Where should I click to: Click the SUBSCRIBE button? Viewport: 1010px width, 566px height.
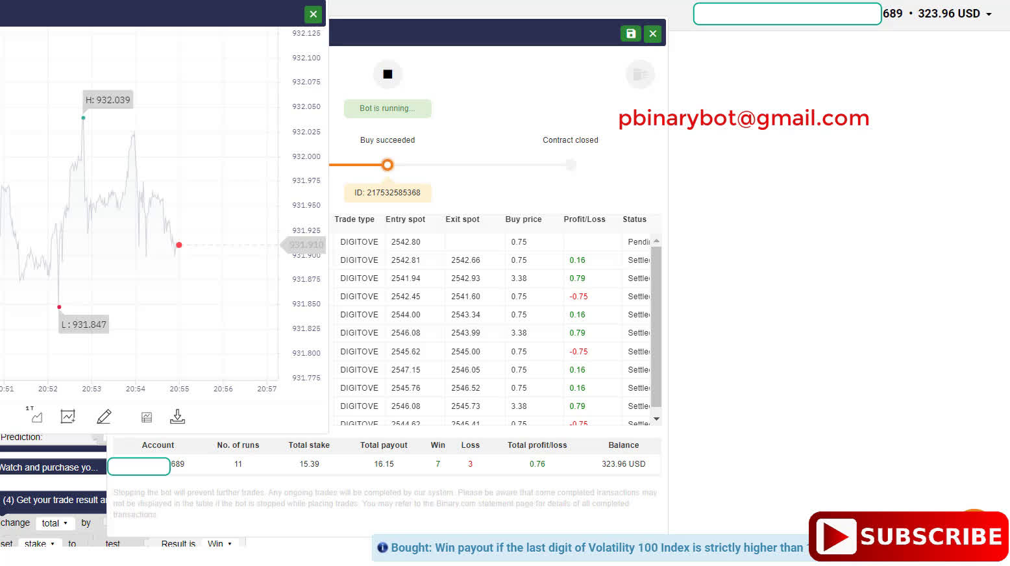pos(907,535)
